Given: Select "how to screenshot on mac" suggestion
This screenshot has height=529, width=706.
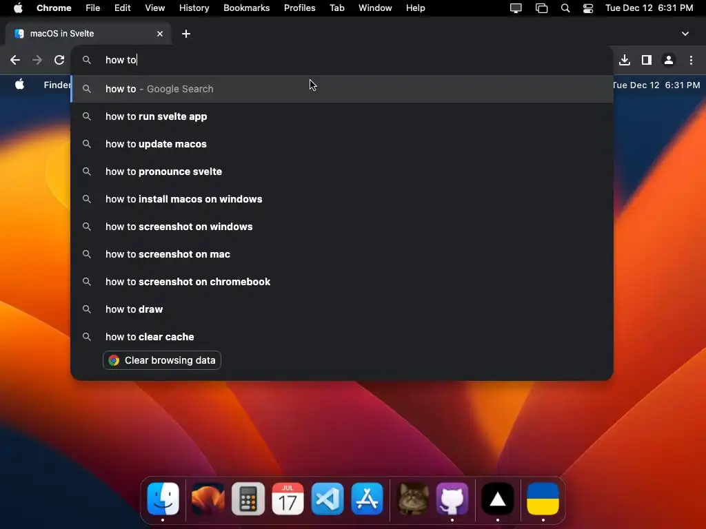Looking at the screenshot, I should 342,254.
